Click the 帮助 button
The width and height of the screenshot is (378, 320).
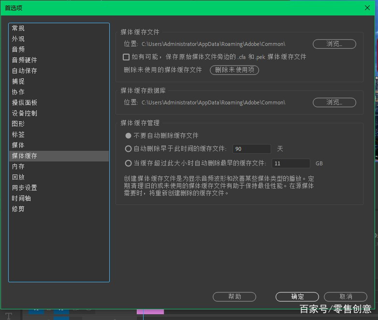tap(234, 297)
